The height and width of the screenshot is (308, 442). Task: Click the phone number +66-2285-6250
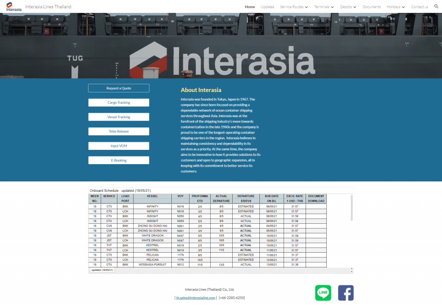(x=232, y=298)
